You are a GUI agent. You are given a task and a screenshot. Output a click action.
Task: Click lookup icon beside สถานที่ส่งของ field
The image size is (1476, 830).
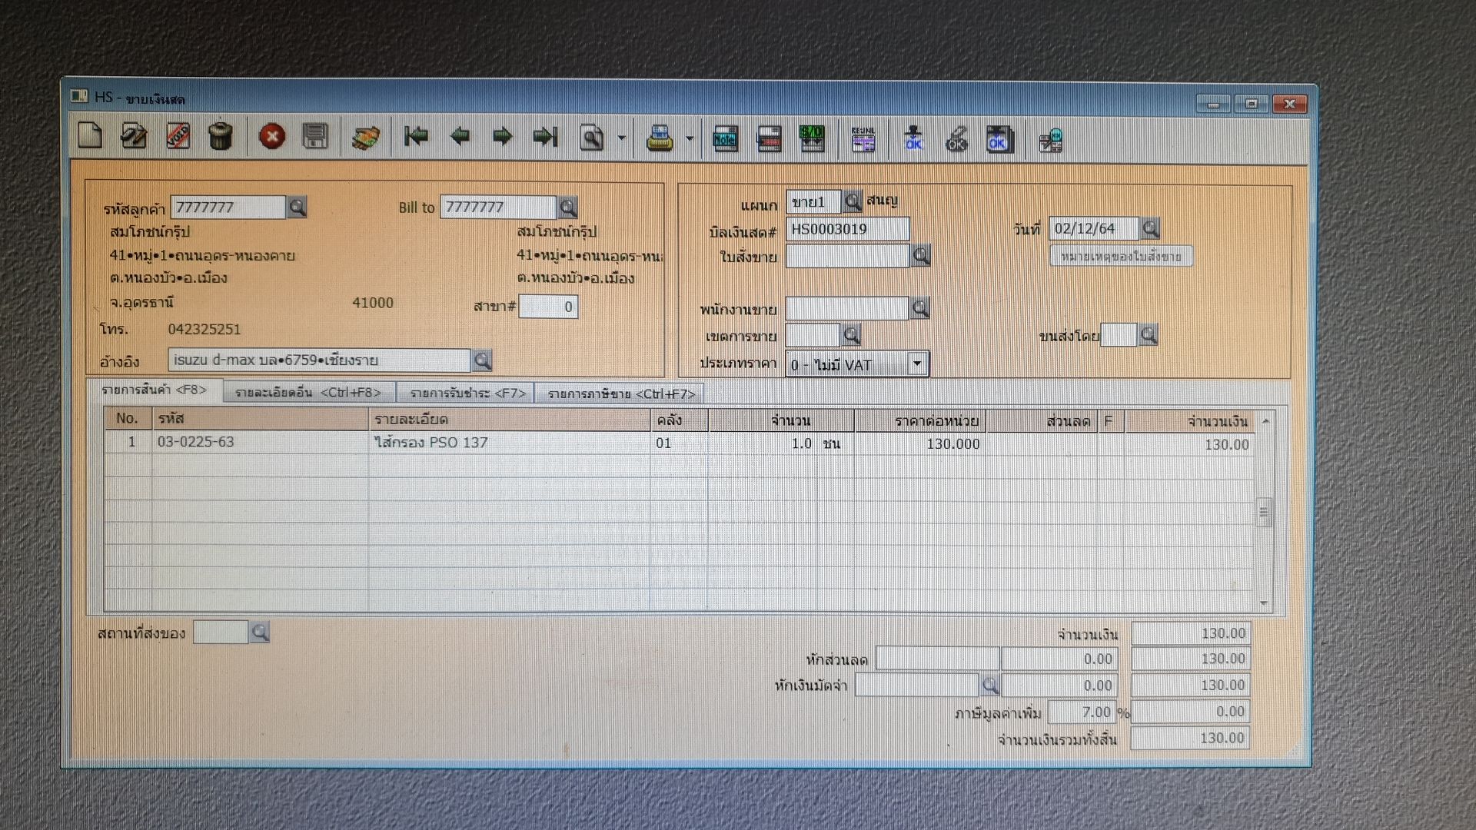coord(260,632)
